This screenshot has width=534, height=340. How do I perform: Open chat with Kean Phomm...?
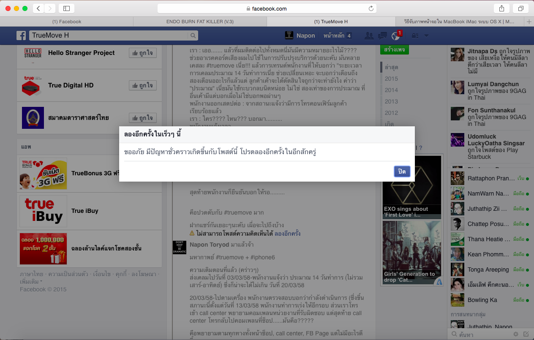point(490,254)
